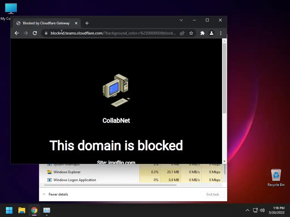Click the Chrome forward arrow
Image resolution: width=290 pixels, height=217 pixels.
tap(26, 33)
